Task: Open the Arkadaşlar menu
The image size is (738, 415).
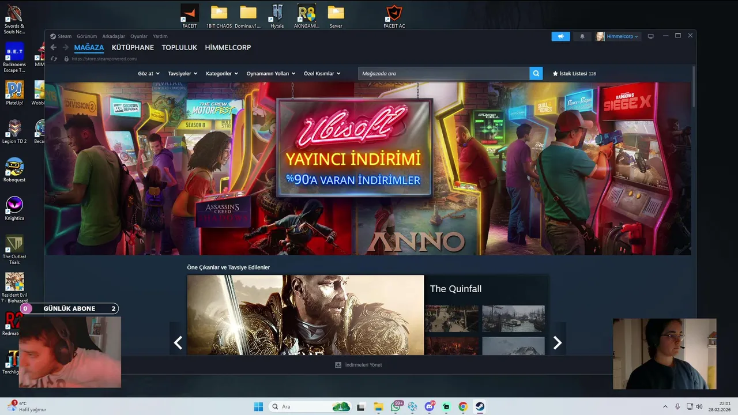Action: 114,36
